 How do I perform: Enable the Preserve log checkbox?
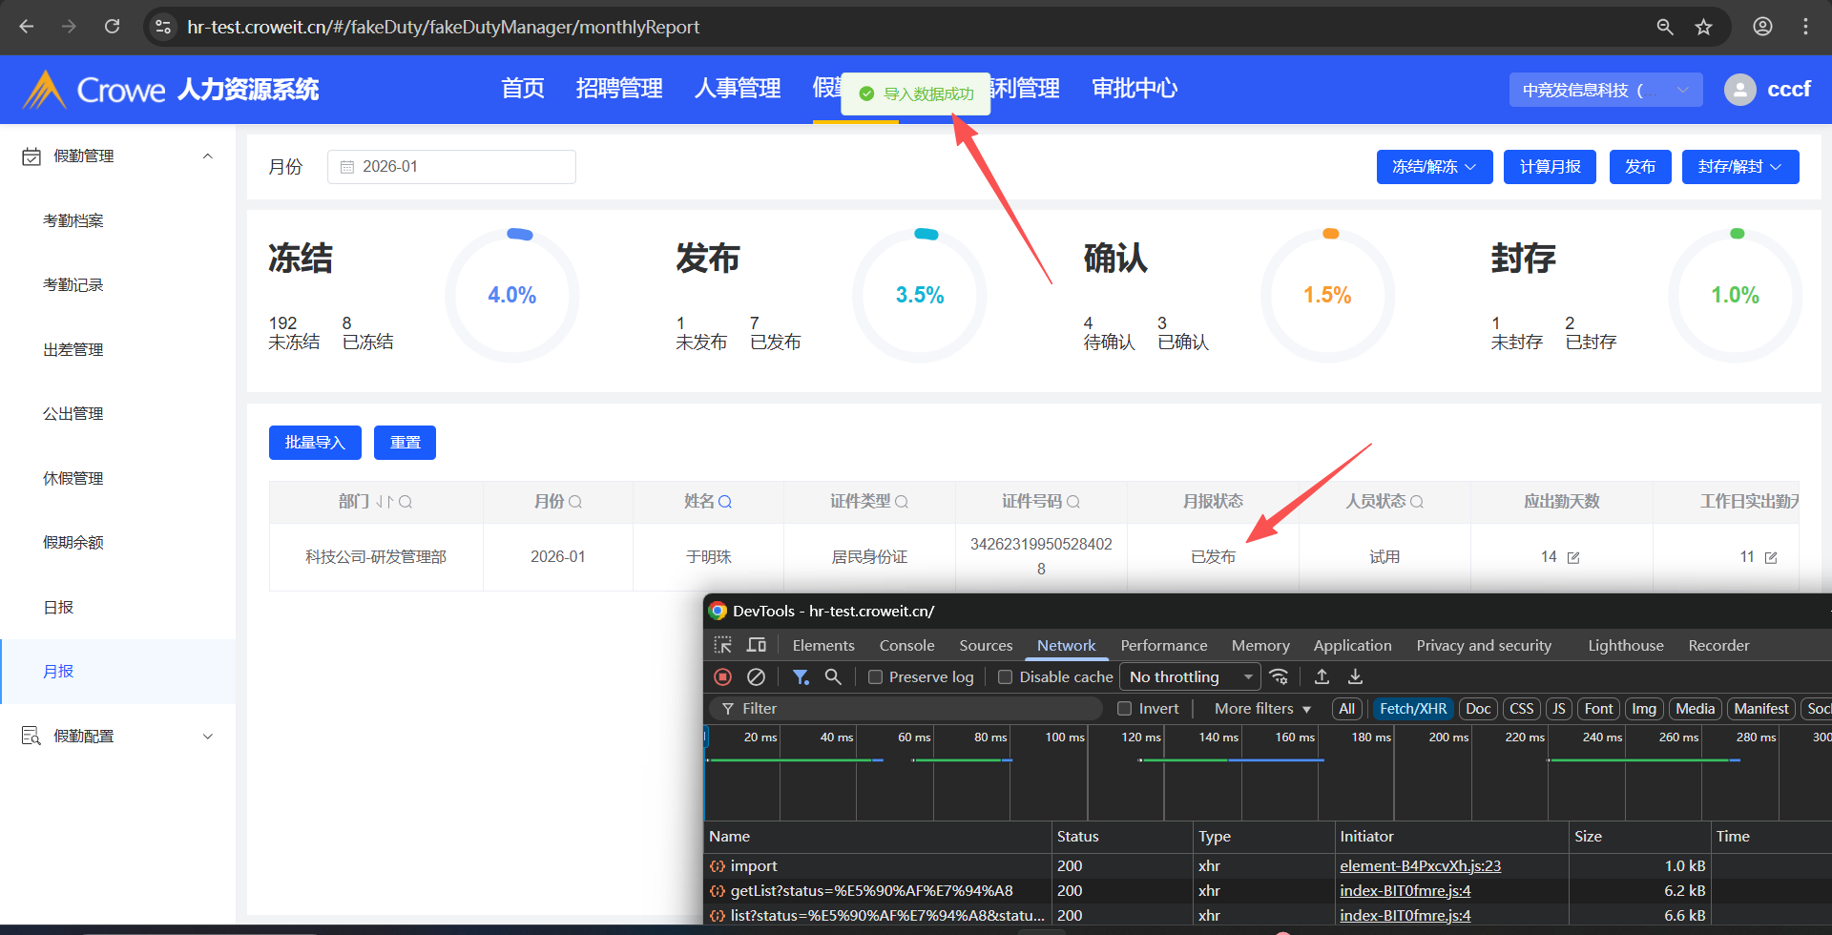(875, 677)
